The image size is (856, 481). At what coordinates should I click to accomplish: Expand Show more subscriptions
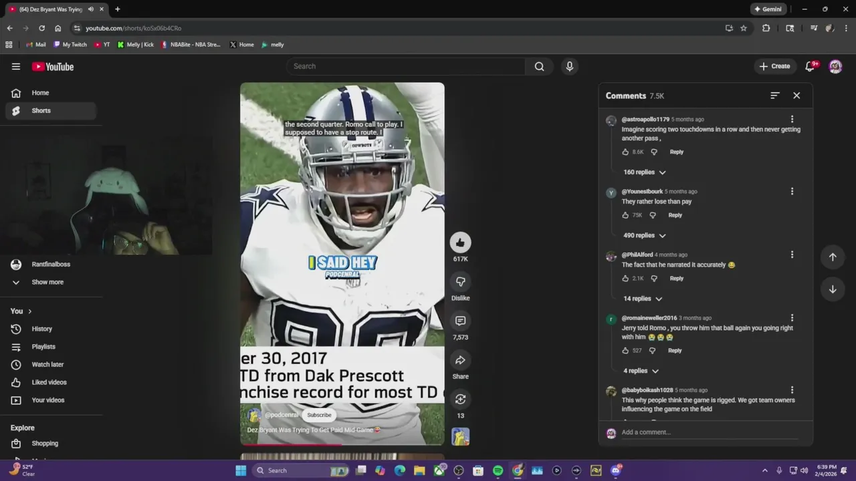click(51, 283)
